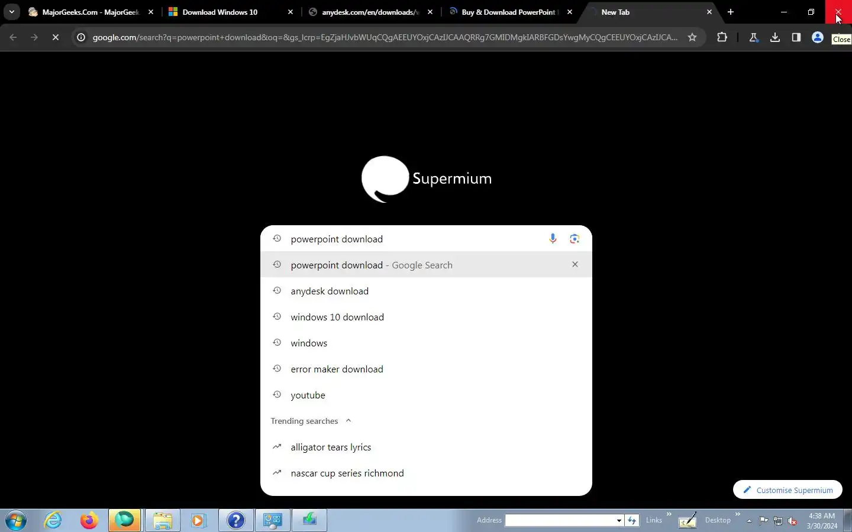Viewport: 852px width, 532px height.
Task: Close the MajorGeeks.Com tab
Action: click(x=151, y=12)
